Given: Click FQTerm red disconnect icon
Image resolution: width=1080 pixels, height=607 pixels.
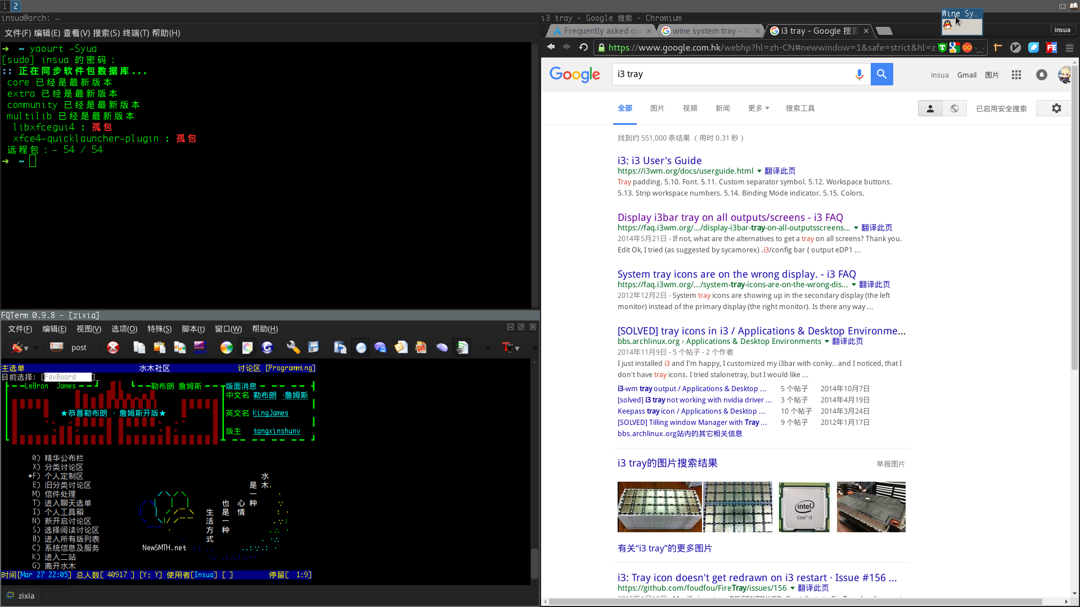Looking at the screenshot, I should pyautogui.click(x=113, y=347).
